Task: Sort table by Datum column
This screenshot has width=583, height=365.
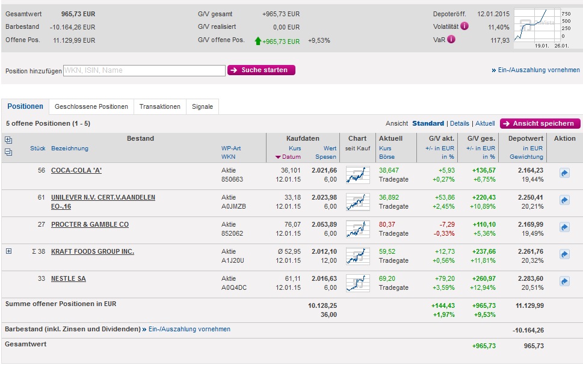Action: (x=290, y=157)
